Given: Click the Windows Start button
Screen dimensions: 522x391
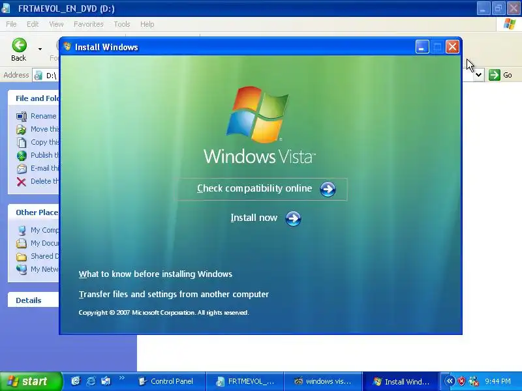Looking at the screenshot, I should (31, 381).
